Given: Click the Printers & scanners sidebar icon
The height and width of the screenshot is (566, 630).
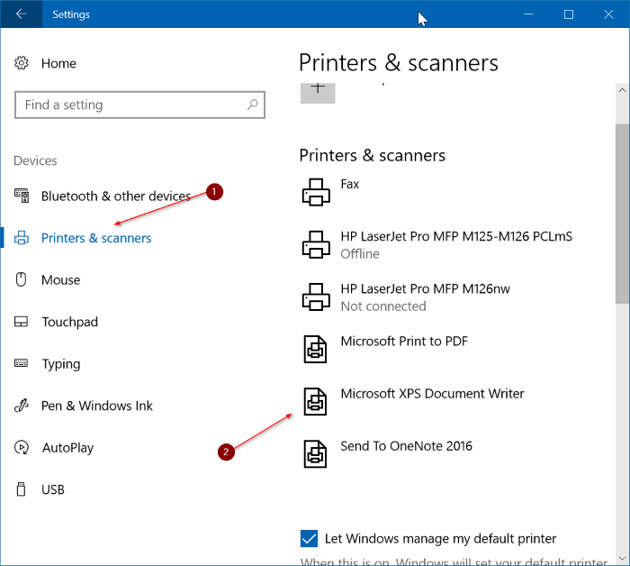Looking at the screenshot, I should click(x=22, y=238).
